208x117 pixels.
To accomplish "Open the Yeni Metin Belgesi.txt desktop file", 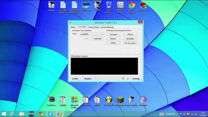I will coord(63,7).
